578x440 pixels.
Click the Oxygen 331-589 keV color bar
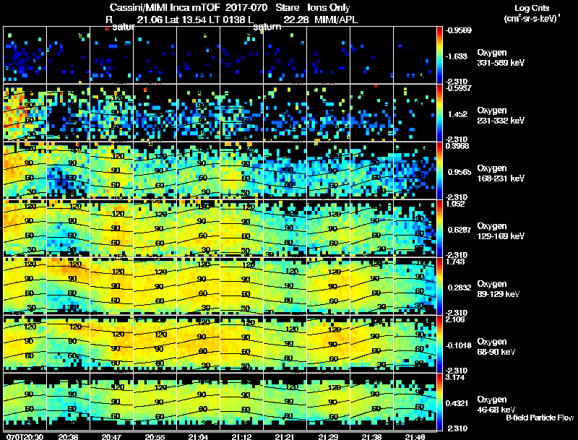pyautogui.click(x=439, y=55)
